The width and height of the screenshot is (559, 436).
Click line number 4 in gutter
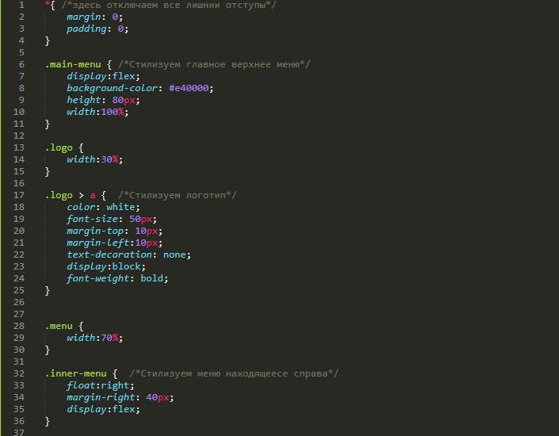coord(21,40)
